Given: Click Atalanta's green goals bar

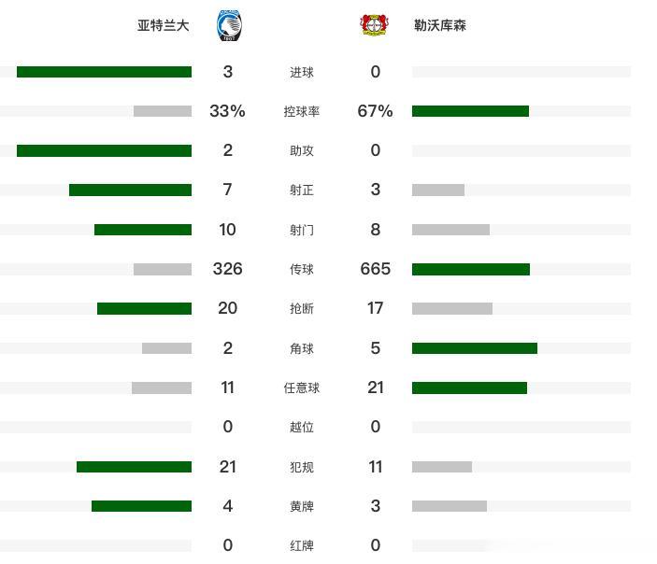Looking at the screenshot, I should [104, 72].
